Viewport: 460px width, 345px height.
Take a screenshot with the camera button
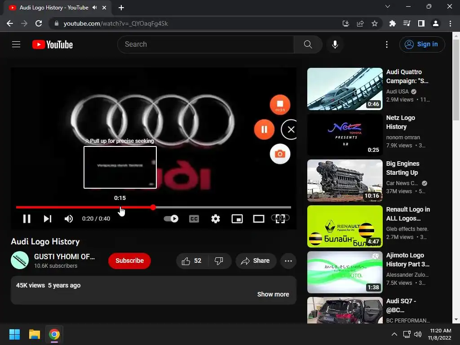pyautogui.click(x=280, y=154)
